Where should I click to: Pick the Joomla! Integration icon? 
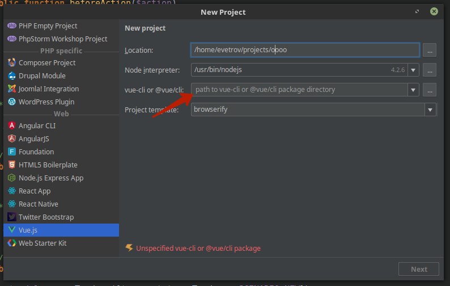12,89
